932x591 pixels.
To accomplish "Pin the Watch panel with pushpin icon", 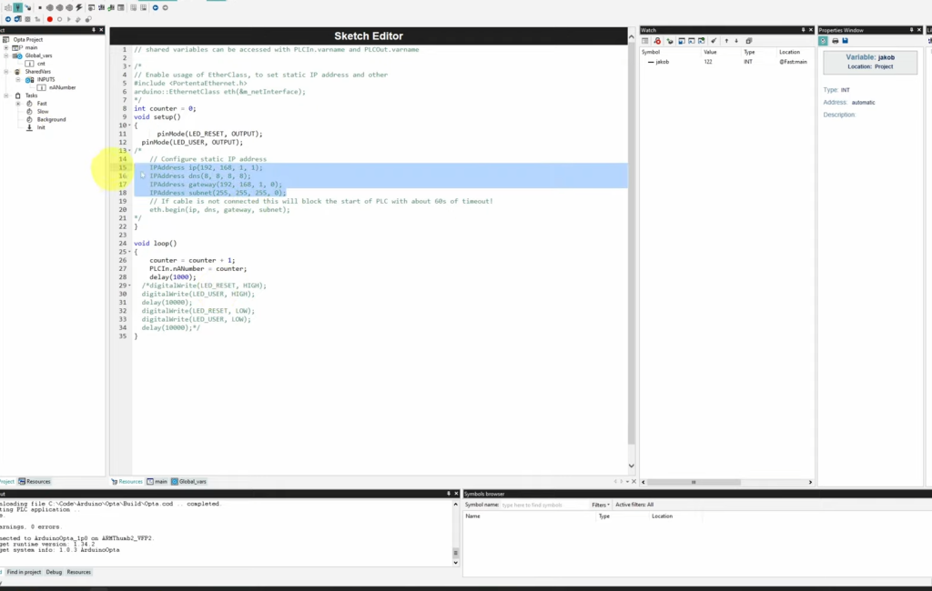I will [x=803, y=30].
